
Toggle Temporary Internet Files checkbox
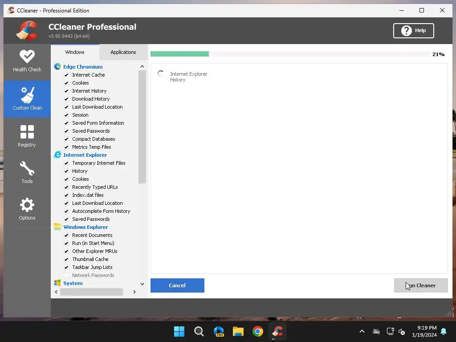(66, 163)
